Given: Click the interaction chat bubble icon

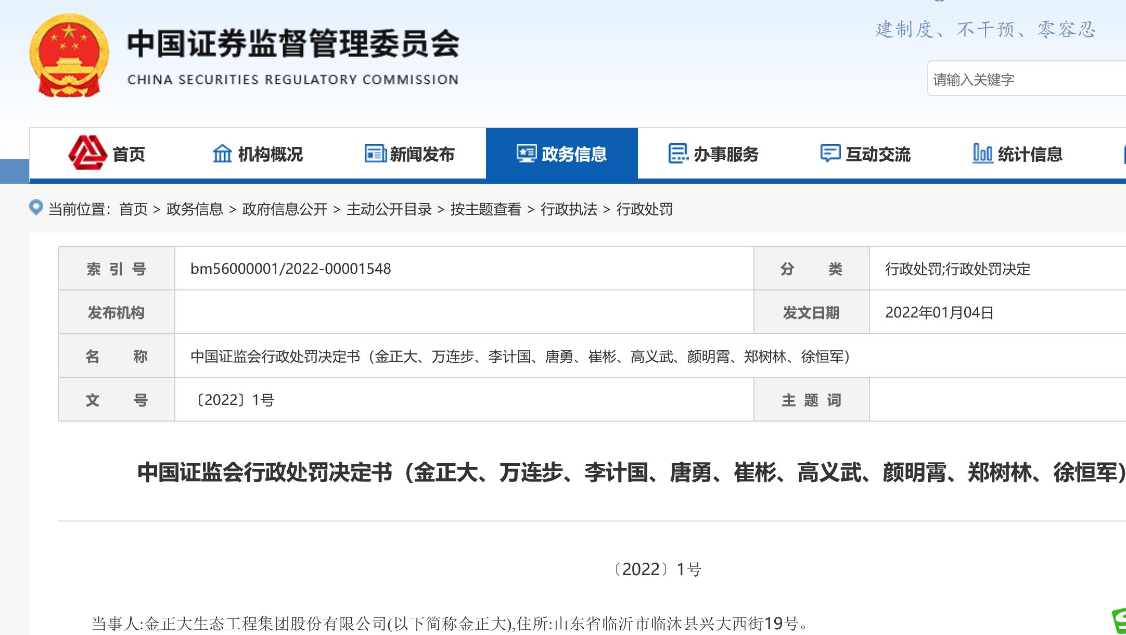Looking at the screenshot, I should [x=830, y=154].
